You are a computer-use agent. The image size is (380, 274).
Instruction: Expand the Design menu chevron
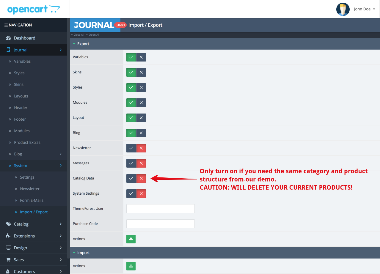(61, 248)
